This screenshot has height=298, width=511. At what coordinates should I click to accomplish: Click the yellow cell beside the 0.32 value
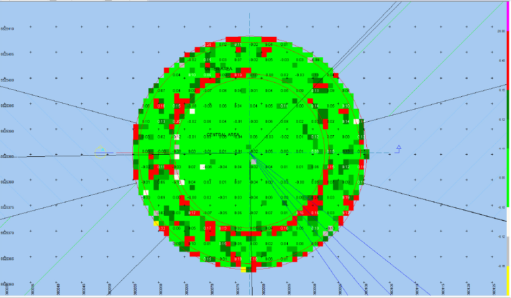click(x=156, y=223)
